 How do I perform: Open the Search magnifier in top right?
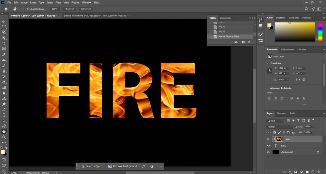point(306,9)
